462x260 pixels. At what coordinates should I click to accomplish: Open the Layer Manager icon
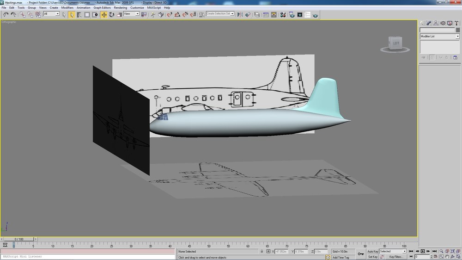click(x=257, y=14)
